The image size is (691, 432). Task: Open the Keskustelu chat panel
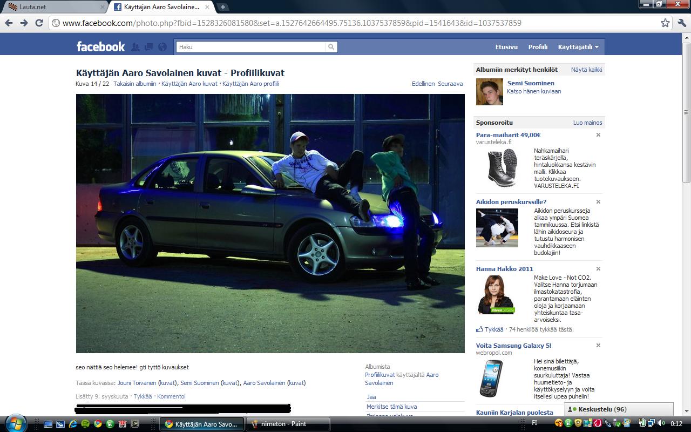point(619,409)
